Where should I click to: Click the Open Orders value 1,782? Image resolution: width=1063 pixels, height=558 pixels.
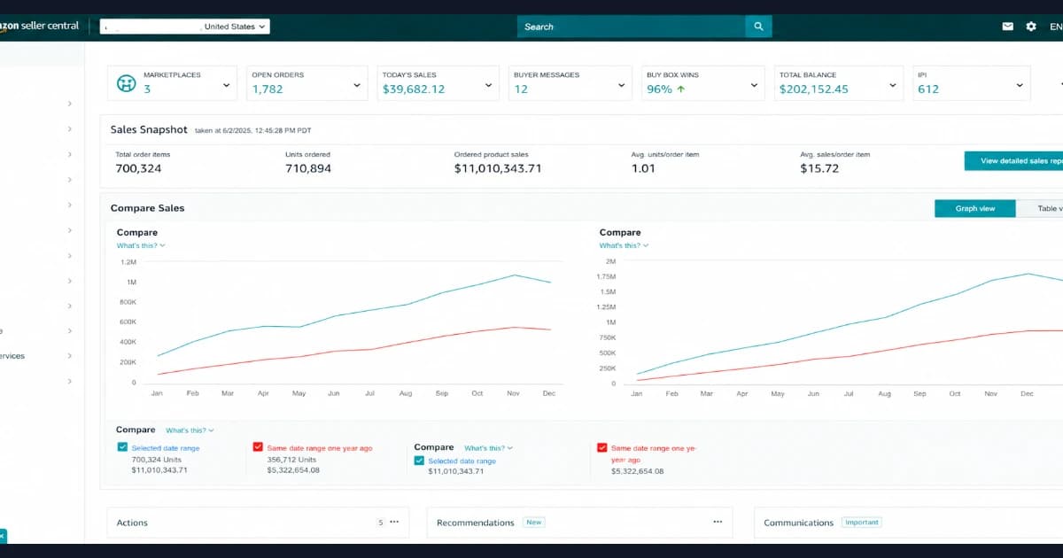268,89
